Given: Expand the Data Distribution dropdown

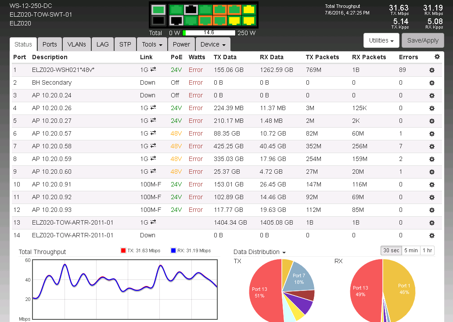Looking at the screenshot, I should pyautogui.click(x=259, y=252).
